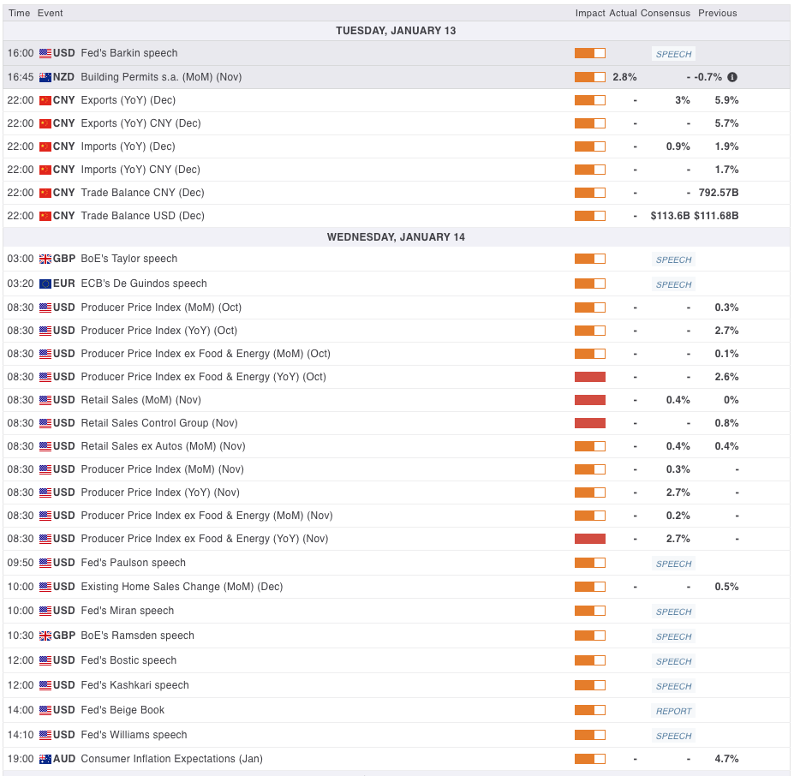
Task: Open the Building Permits s.a. (MoM) (Nov) event
Action: tap(161, 77)
